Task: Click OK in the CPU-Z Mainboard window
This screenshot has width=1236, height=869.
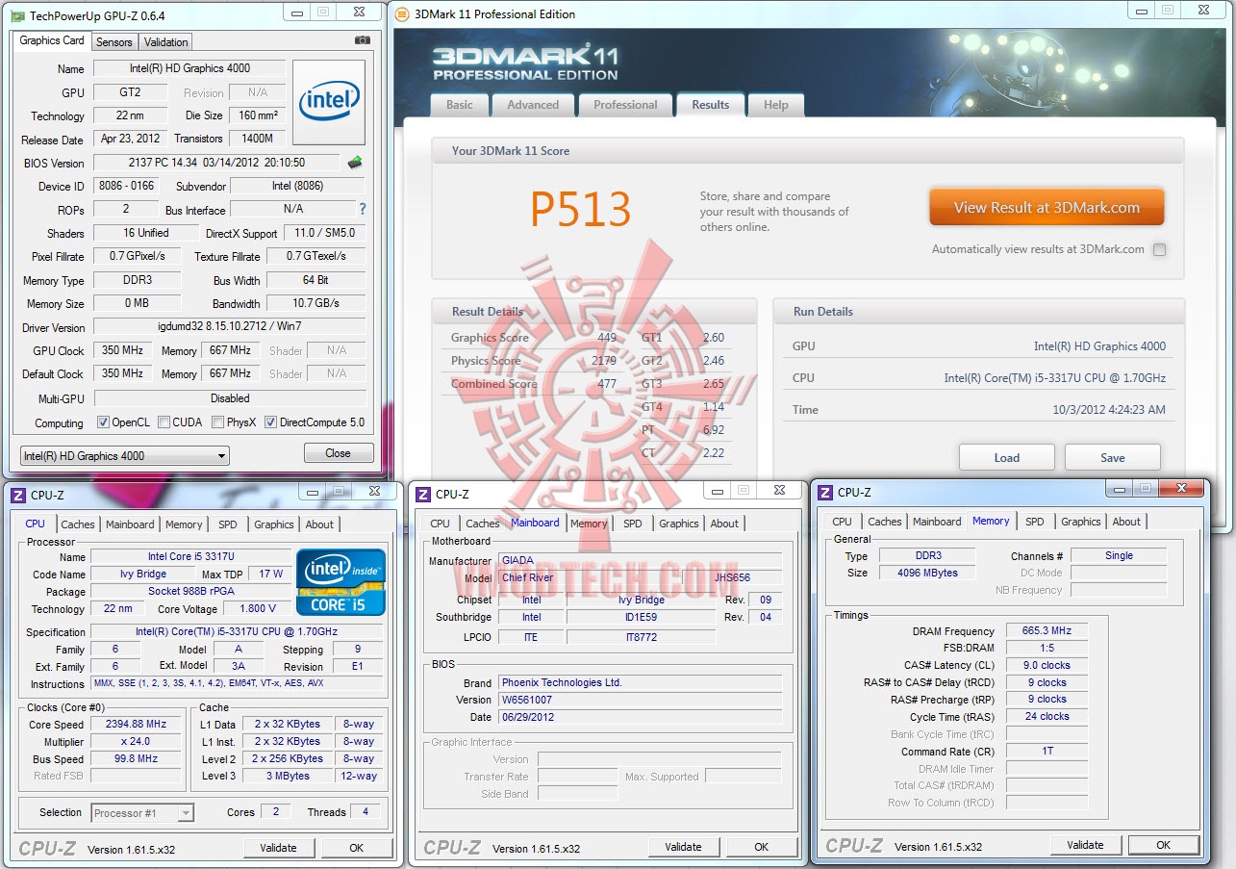Action: pyautogui.click(x=761, y=847)
